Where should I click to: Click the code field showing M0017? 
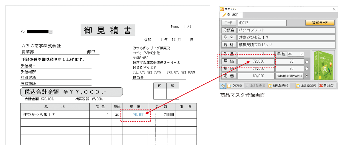pyautogui.click(x=262, y=23)
